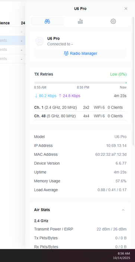The image size is (135, 262).
Task: Click the Load Average 0.88 / 0.41 / 0.17 value
Action: 112,190
